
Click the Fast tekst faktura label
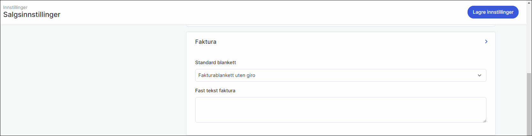coord(215,91)
